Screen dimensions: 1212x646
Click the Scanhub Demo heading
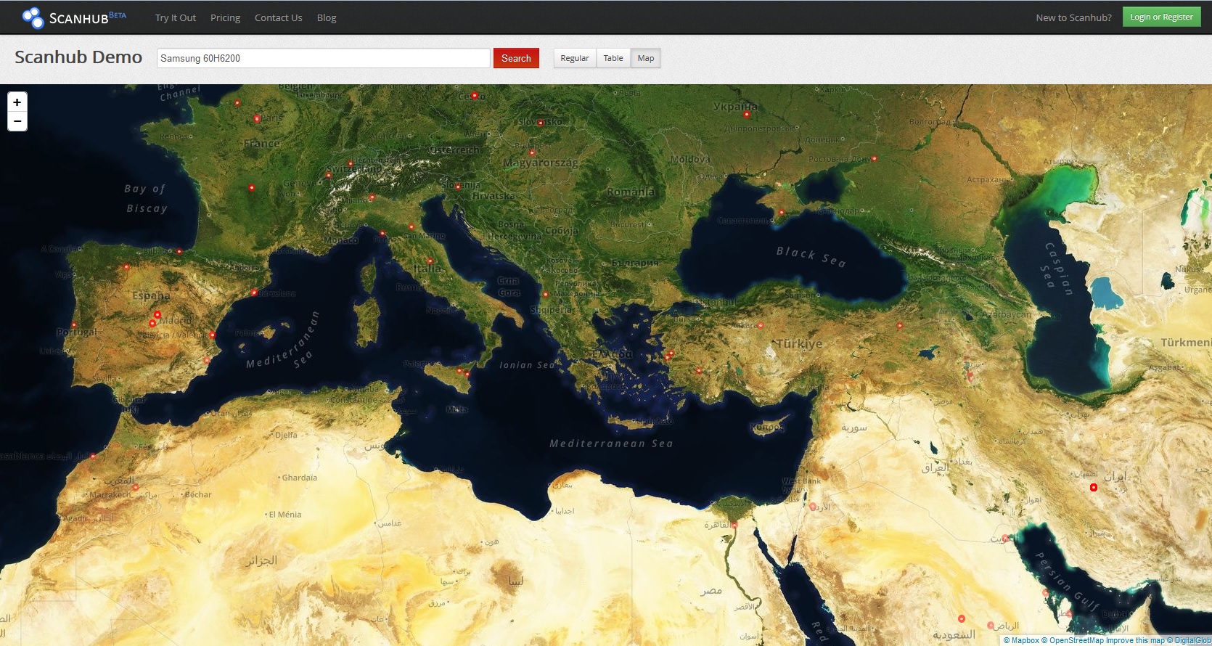point(78,57)
